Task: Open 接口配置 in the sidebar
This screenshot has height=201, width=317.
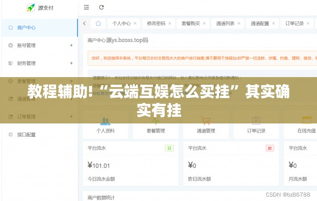Action: 40,135
